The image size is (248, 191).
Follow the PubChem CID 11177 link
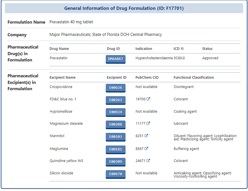tap(140, 123)
